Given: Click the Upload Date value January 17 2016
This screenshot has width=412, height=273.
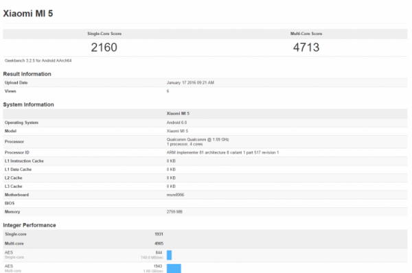Looking at the screenshot, I should point(190,83).
